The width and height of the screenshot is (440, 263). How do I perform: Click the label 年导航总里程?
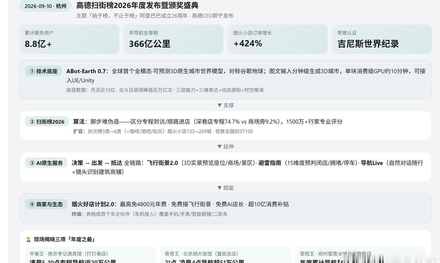(x=144, y=33)
